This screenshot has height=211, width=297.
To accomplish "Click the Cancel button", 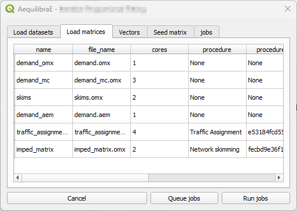I will [x=77, y=198].
